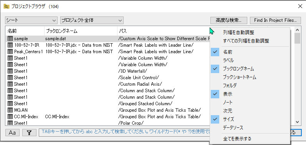Viewport: 306px width, 145px height.
Task: Click the sheet icon beside sample
Action: (10, 39)
